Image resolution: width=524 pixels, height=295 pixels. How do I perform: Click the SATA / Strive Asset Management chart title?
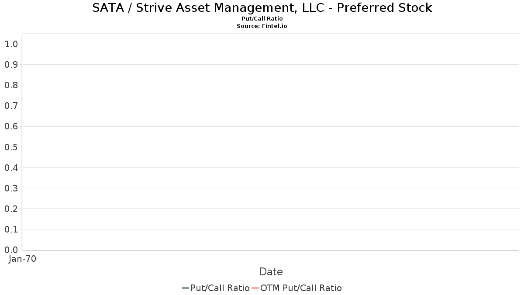(262, 8)
